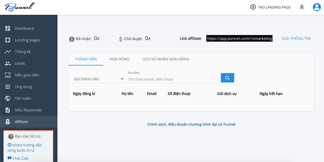The height and width of the screenshot is (162, 324).
Task: Open Chính sách, điều khoản chương trình link
Action: coord(191,125)
